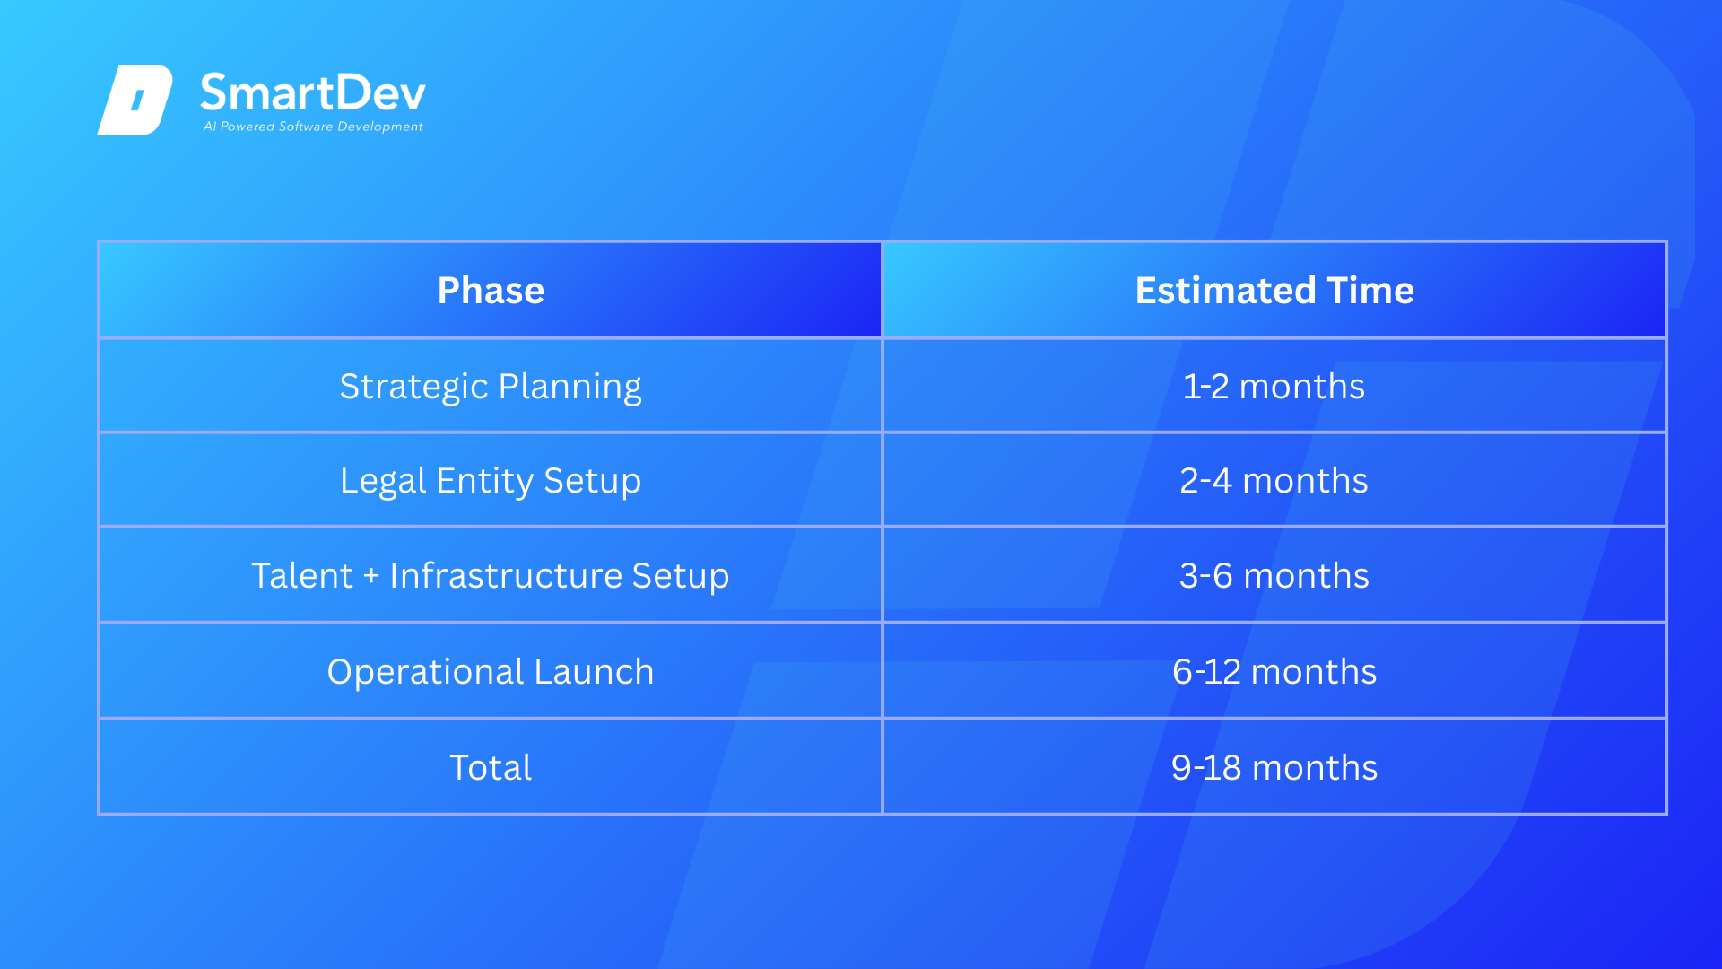Click the plus sign after Talent
The image size is (1722, 969).
[371, 576]
